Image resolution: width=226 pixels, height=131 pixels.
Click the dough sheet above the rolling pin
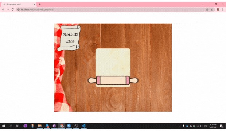(x=113, y=62)
